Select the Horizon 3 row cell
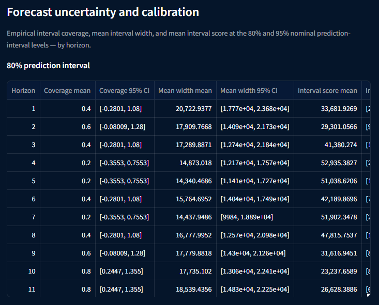Image resolution: width=379 pixels, height=305 pixels. 23,145
